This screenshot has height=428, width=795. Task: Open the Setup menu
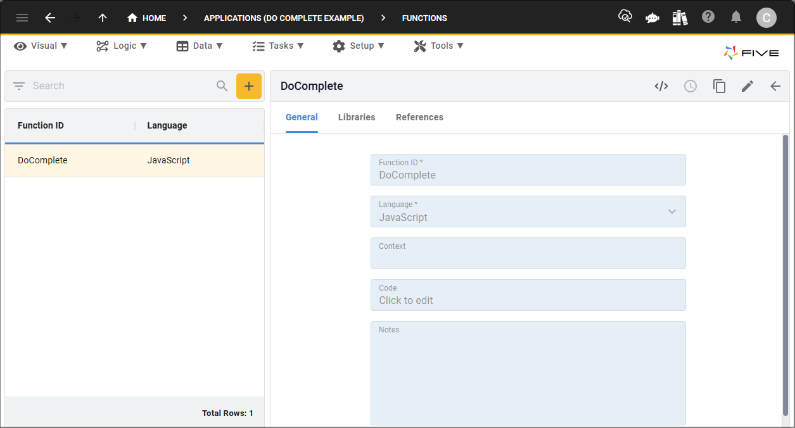click(358, 46)
